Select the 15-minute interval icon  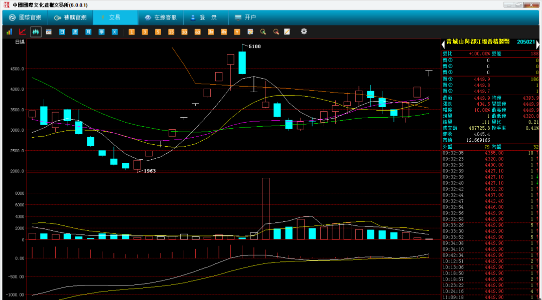pyautogui.click(x=171, y=32)
